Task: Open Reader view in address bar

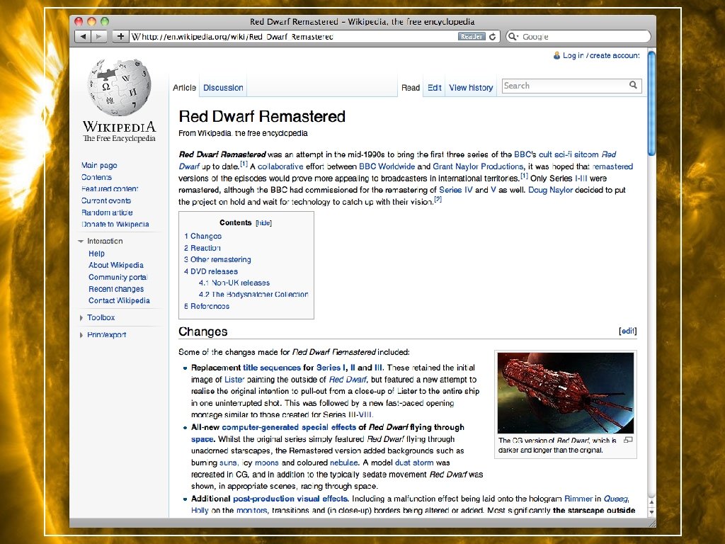Action: click(x=471, y=37)
